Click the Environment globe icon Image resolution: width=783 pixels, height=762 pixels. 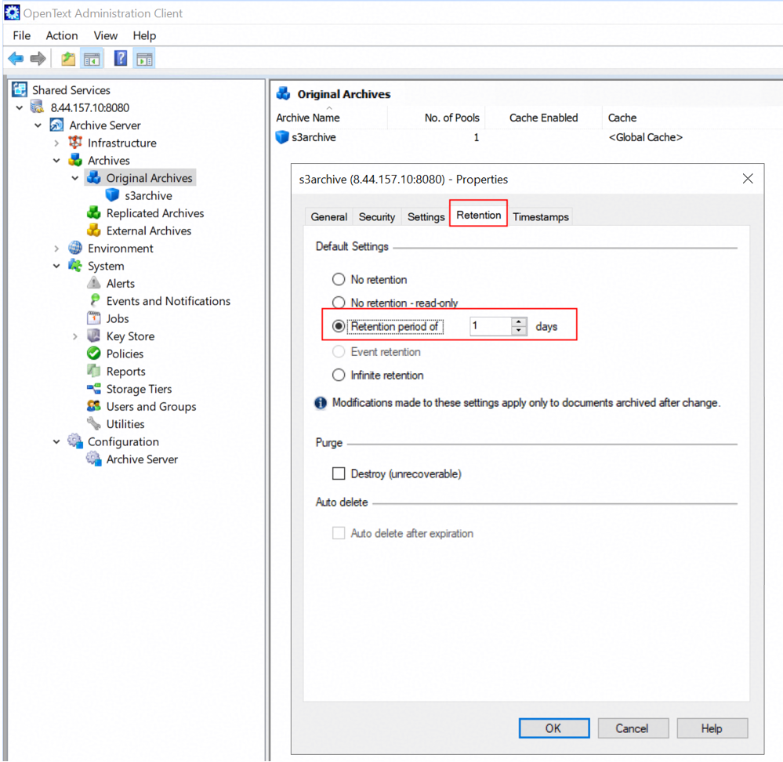(x=75, y=248)
